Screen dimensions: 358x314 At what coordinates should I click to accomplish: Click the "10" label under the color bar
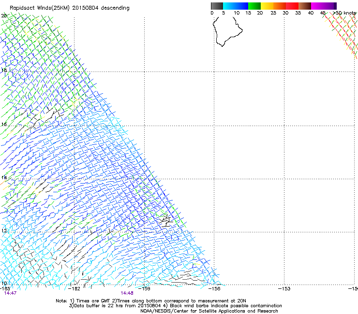[237, 13]
